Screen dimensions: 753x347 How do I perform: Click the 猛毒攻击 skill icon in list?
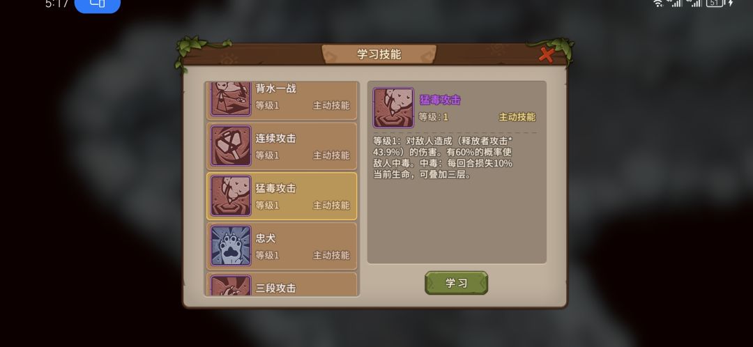231,196
